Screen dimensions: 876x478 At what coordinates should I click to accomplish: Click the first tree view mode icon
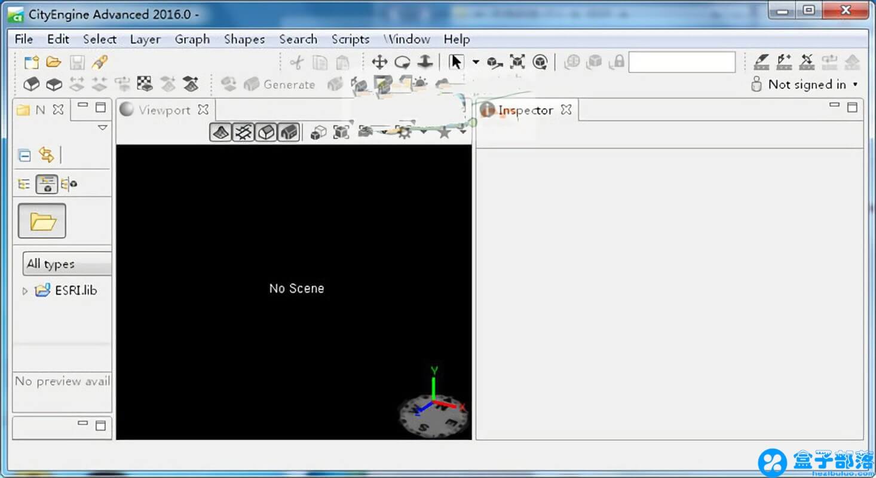click(24, 184)
